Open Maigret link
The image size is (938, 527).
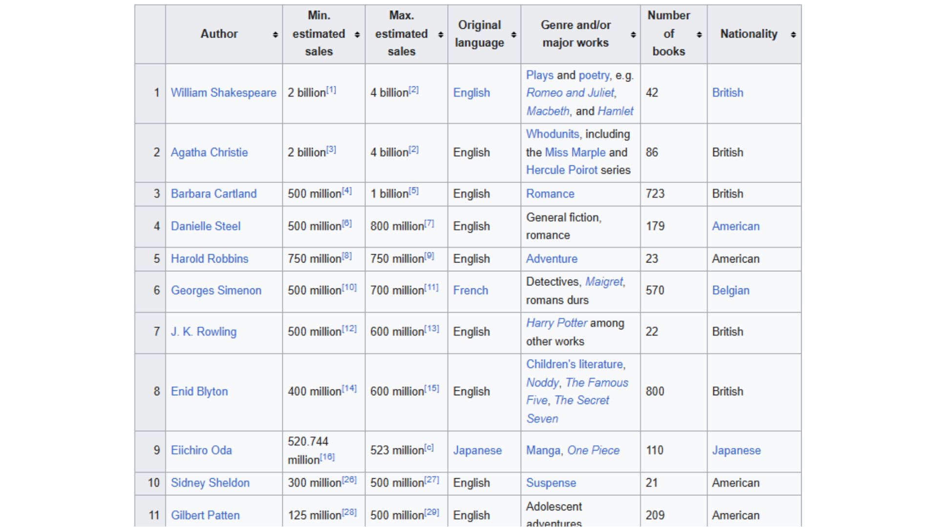[x=604, y=282]
